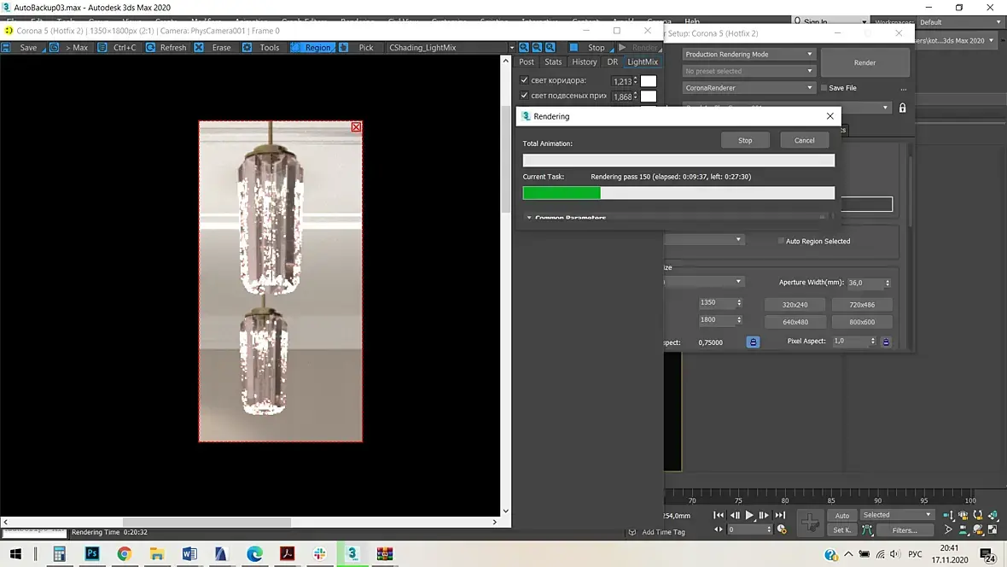This screenshot has height=567, width=1007.
Task: Open the notification center icon
Action: [987, 554]
